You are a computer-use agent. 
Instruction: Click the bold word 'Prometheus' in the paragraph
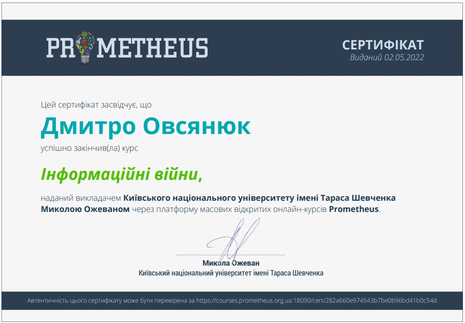coord(354,209)
